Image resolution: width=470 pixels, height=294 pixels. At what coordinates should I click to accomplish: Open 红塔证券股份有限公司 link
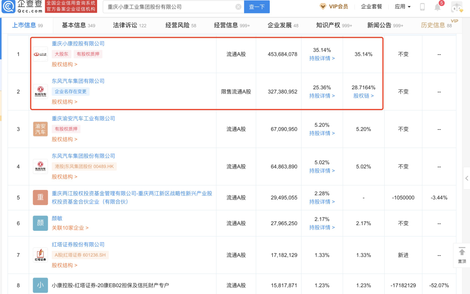(x=78, y=244)
